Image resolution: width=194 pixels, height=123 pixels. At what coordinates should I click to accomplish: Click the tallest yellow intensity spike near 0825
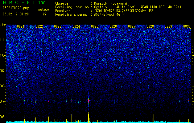pyautogui.click(x=89, y=117)
